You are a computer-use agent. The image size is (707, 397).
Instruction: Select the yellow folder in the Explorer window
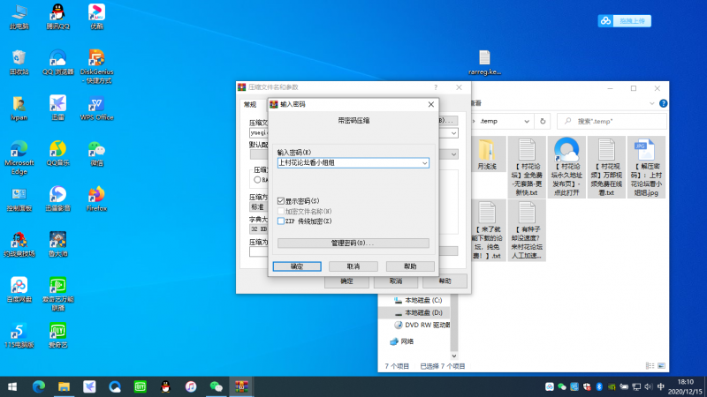pyautogui.click(x=487, y=155)
